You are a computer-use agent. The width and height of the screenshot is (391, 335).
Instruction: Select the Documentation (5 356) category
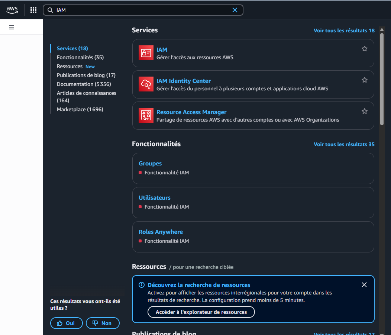(x=84, y=84)
